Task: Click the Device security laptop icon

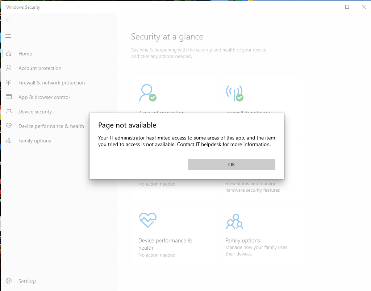Action: (9, 112)
